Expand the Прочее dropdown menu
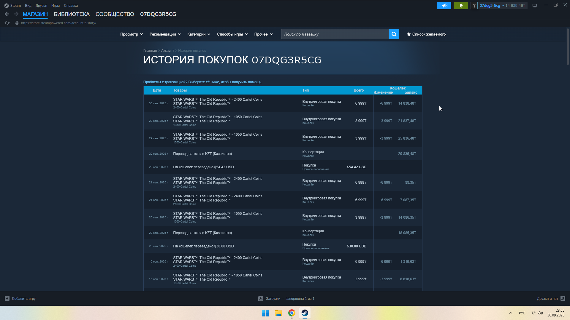The width and height of the screenshot is (570, 320). (263, 34)
